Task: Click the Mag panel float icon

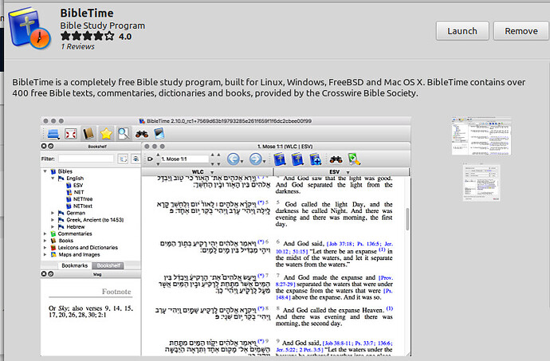Action: (x=51, y=273)
